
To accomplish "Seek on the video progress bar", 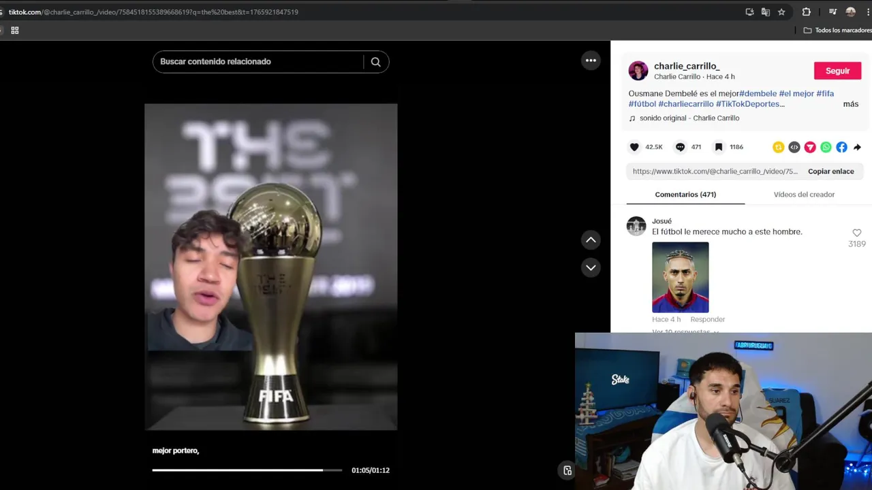I will pos(247,470).
